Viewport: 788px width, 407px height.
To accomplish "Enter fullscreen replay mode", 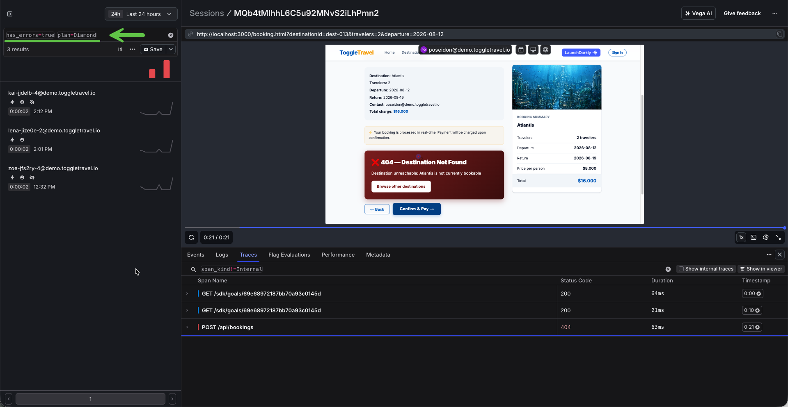I will (778, 237).
